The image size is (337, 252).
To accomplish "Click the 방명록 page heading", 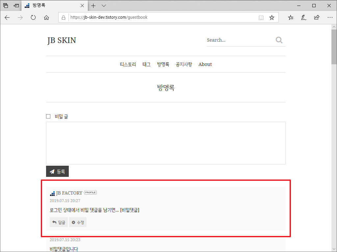I will pos(166,88).
